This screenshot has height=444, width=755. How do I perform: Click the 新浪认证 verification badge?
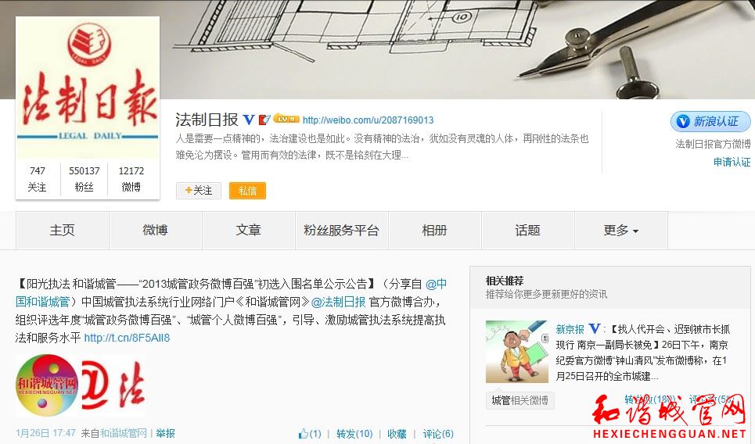coord(710,122)
